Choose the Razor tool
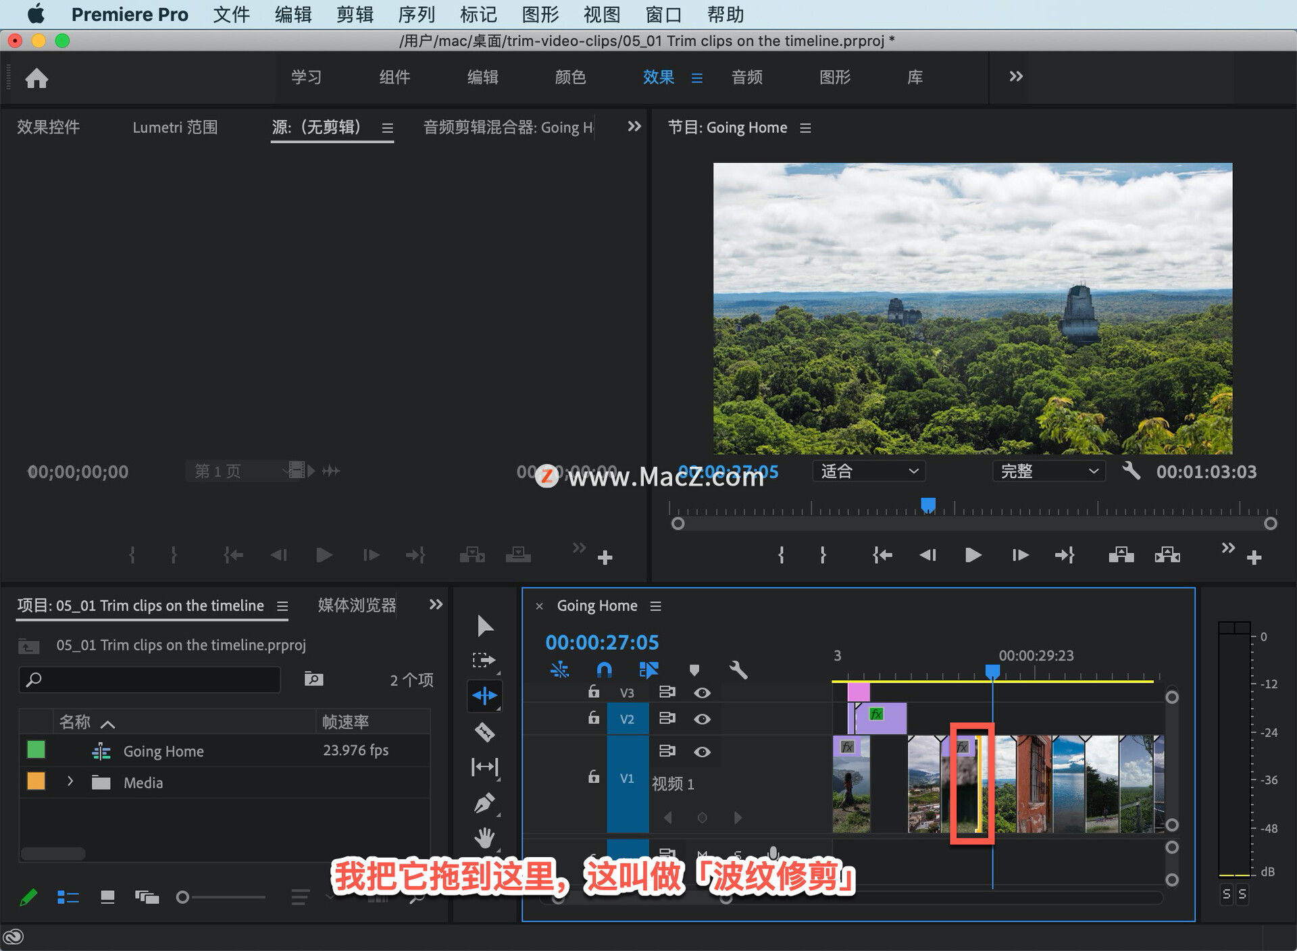1297x951 pixels. click(484, 731)
